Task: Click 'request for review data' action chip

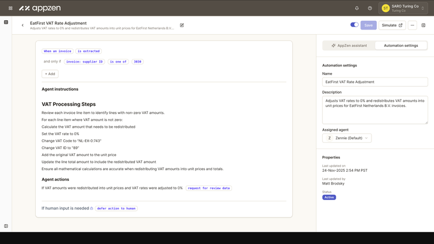Action: click(x=209, y=188)
